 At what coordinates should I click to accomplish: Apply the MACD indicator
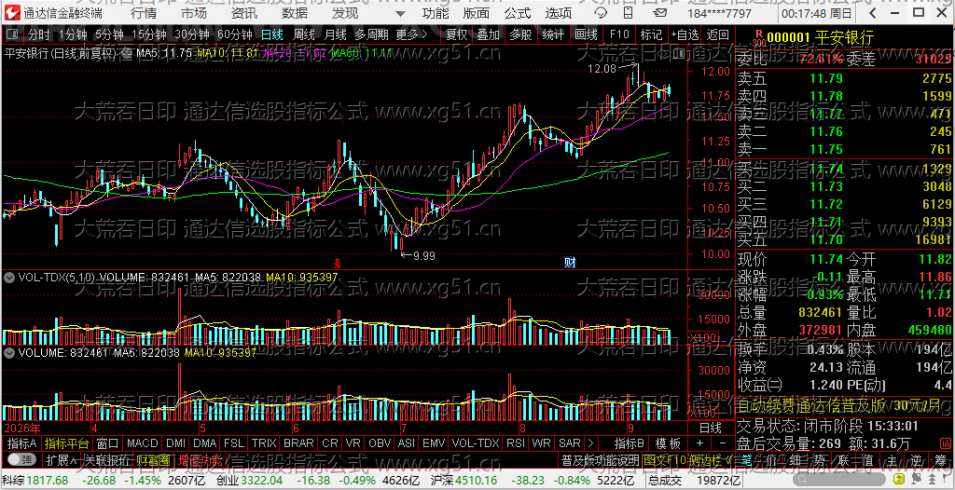click(142, 443)
